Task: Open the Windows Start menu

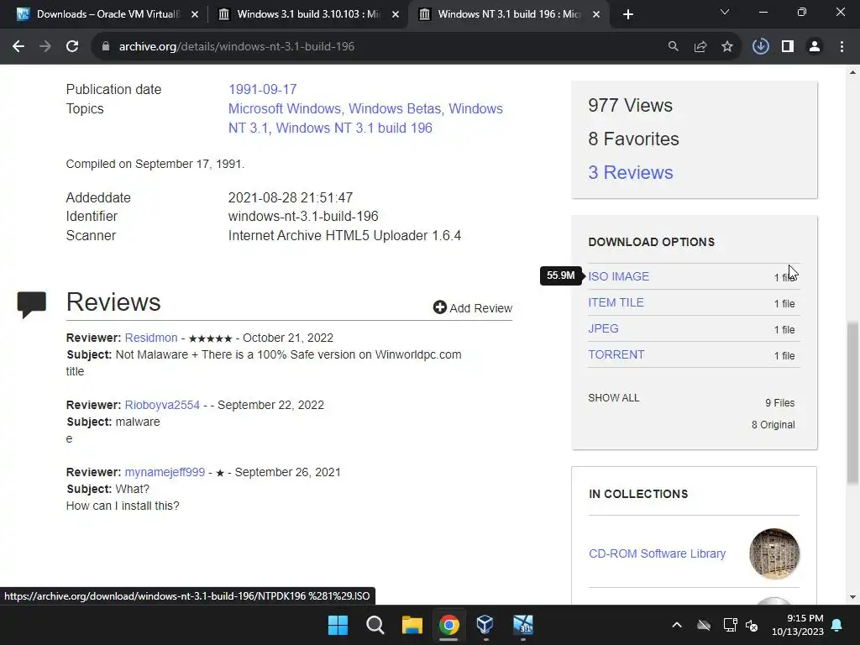Action: [x=338, y=625]
